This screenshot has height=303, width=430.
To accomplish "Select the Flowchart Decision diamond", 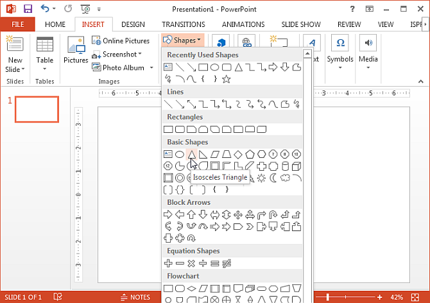I will pyautogui.click(x=191, y=288).
